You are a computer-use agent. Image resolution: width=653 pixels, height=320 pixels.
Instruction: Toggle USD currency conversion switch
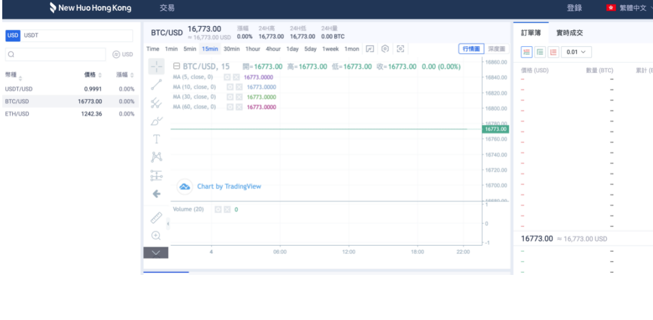[122, 55]
